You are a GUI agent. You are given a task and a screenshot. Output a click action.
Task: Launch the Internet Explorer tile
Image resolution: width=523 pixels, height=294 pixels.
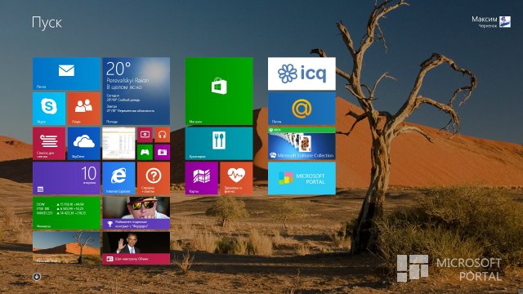[118, 178]
